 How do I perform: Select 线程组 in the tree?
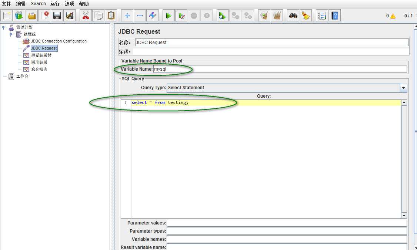pyautogui.click(x=30, y=34)
